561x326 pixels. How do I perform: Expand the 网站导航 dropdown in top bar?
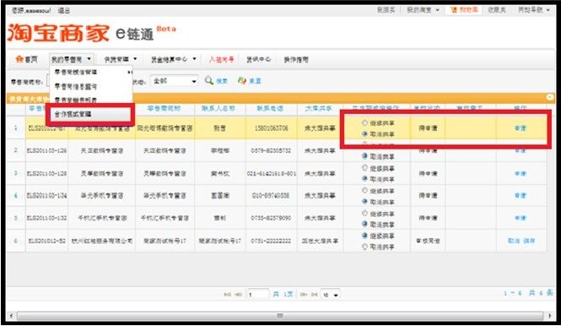pyautogui.click(x=548, y=10)
